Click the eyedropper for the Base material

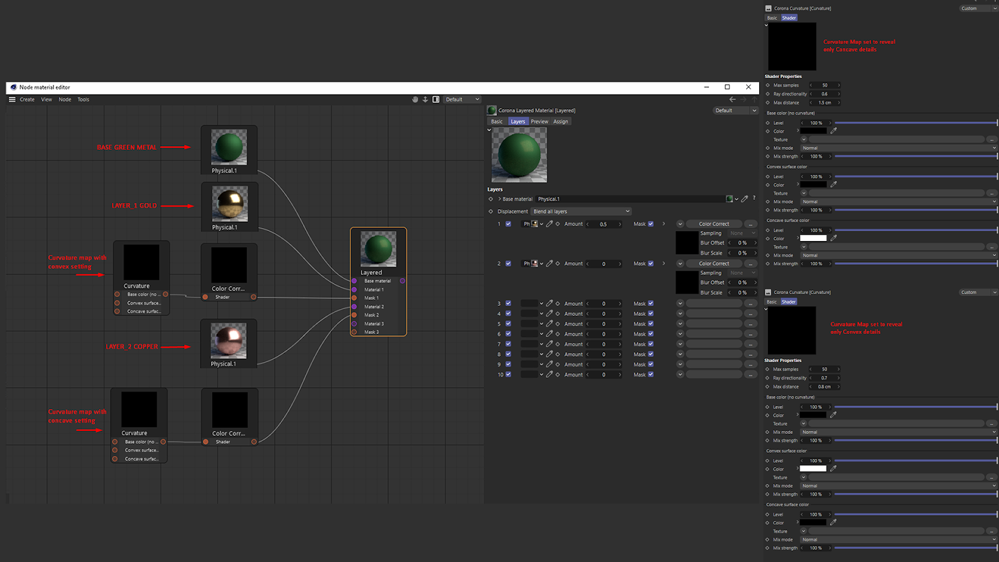[x=744, y=199]
